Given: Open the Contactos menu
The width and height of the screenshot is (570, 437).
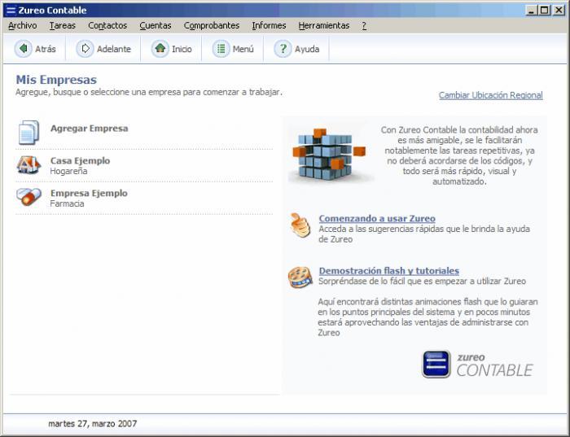Looking at the screenshot, I should click(x=107, y=26).
